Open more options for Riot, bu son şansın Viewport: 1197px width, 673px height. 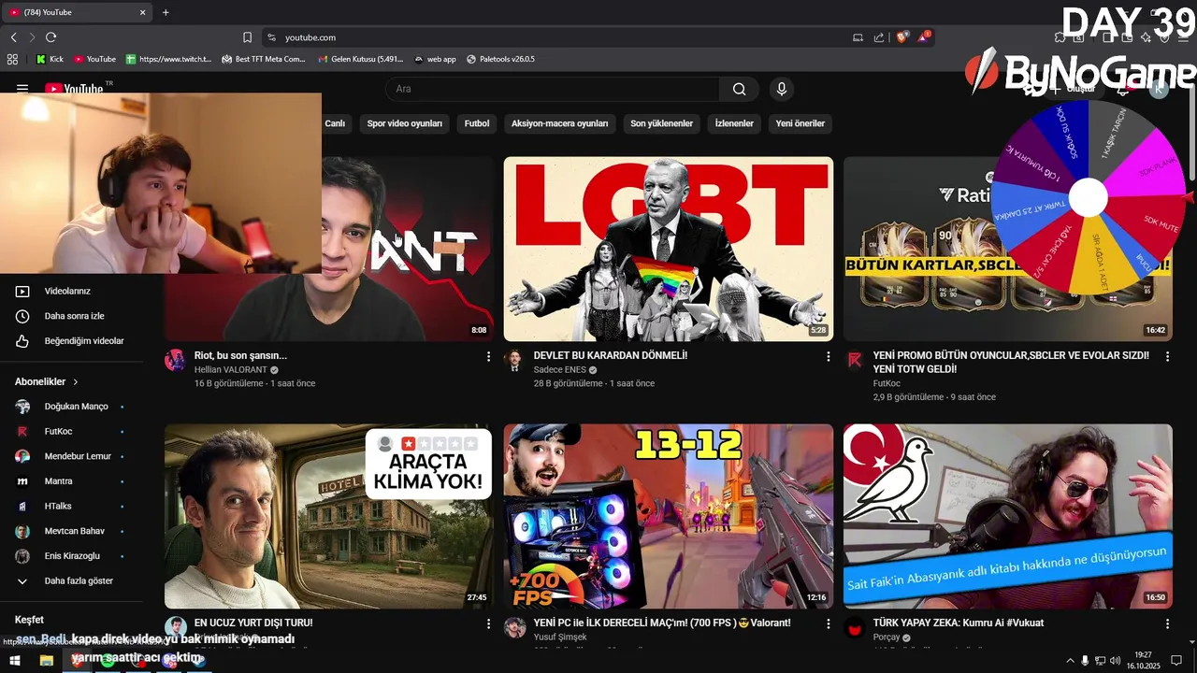pyautogui.click(x=488, y=356)
